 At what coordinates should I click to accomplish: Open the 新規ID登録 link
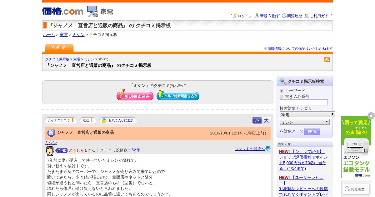[x=269, y=16]
